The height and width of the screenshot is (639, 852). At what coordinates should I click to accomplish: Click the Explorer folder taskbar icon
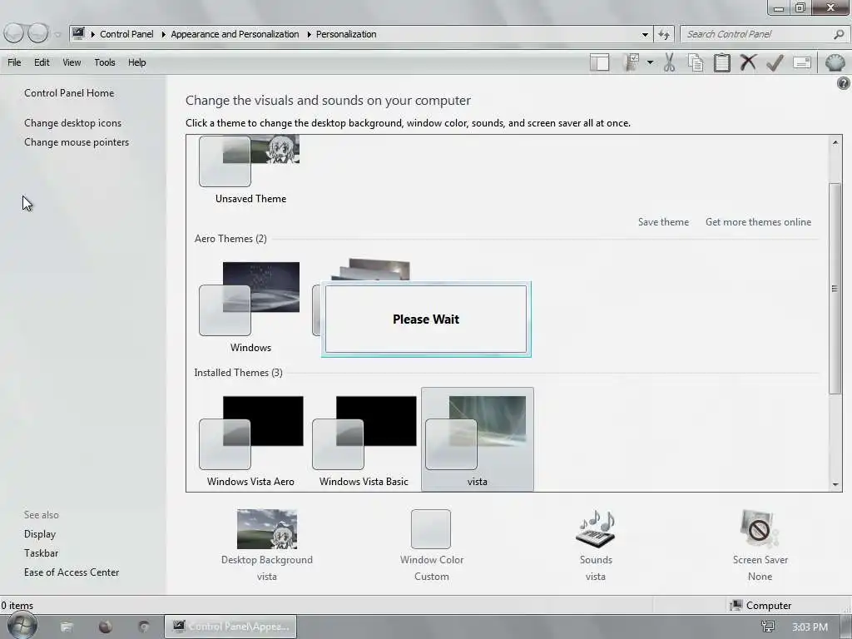[67, 627]
